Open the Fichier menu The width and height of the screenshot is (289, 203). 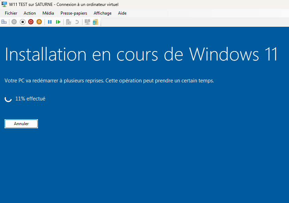11,13
